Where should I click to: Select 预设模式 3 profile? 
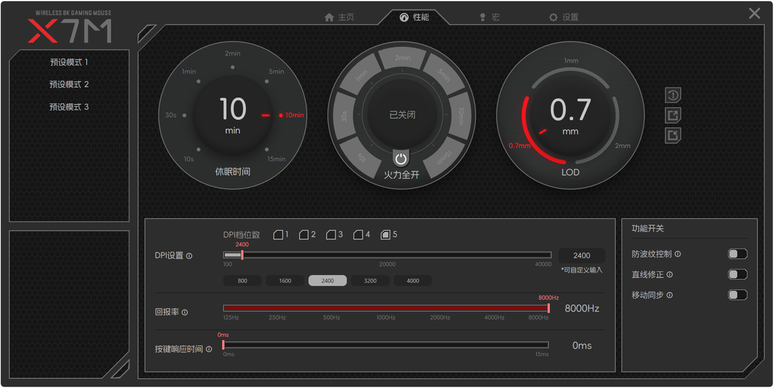[69, 107]
